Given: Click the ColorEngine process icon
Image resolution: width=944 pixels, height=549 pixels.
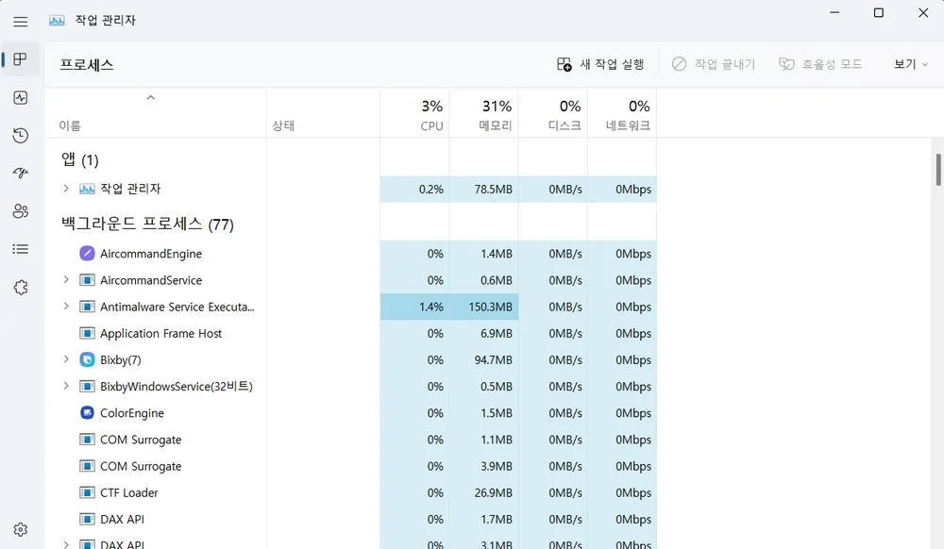Looking at the screenshot, I should [87, 412].
